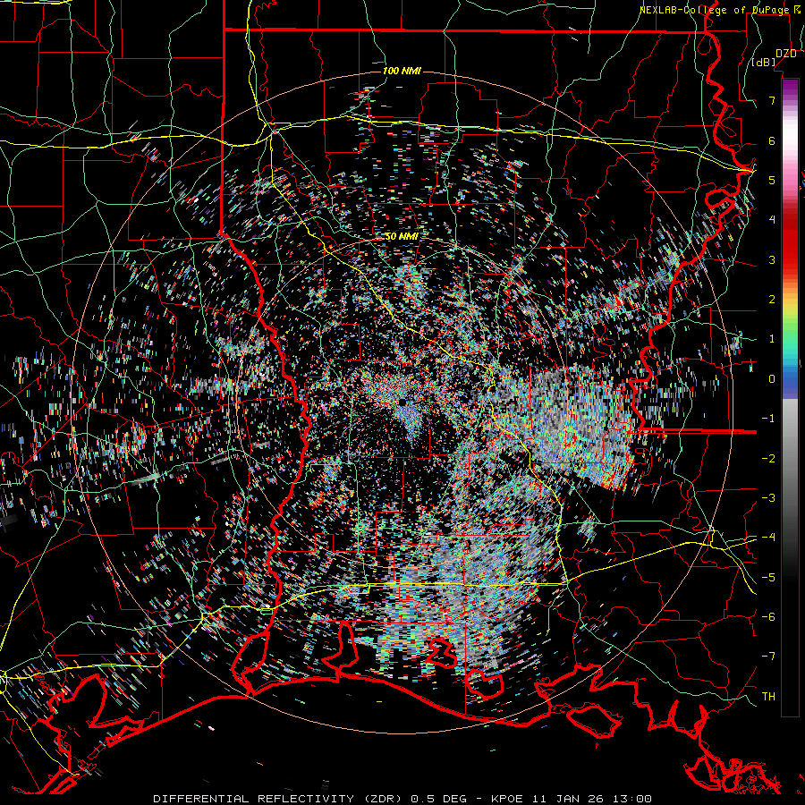Click the NEXLAB-College of DuPage watermark text
This screenshot has width=805, height=805.
[721, 10]
